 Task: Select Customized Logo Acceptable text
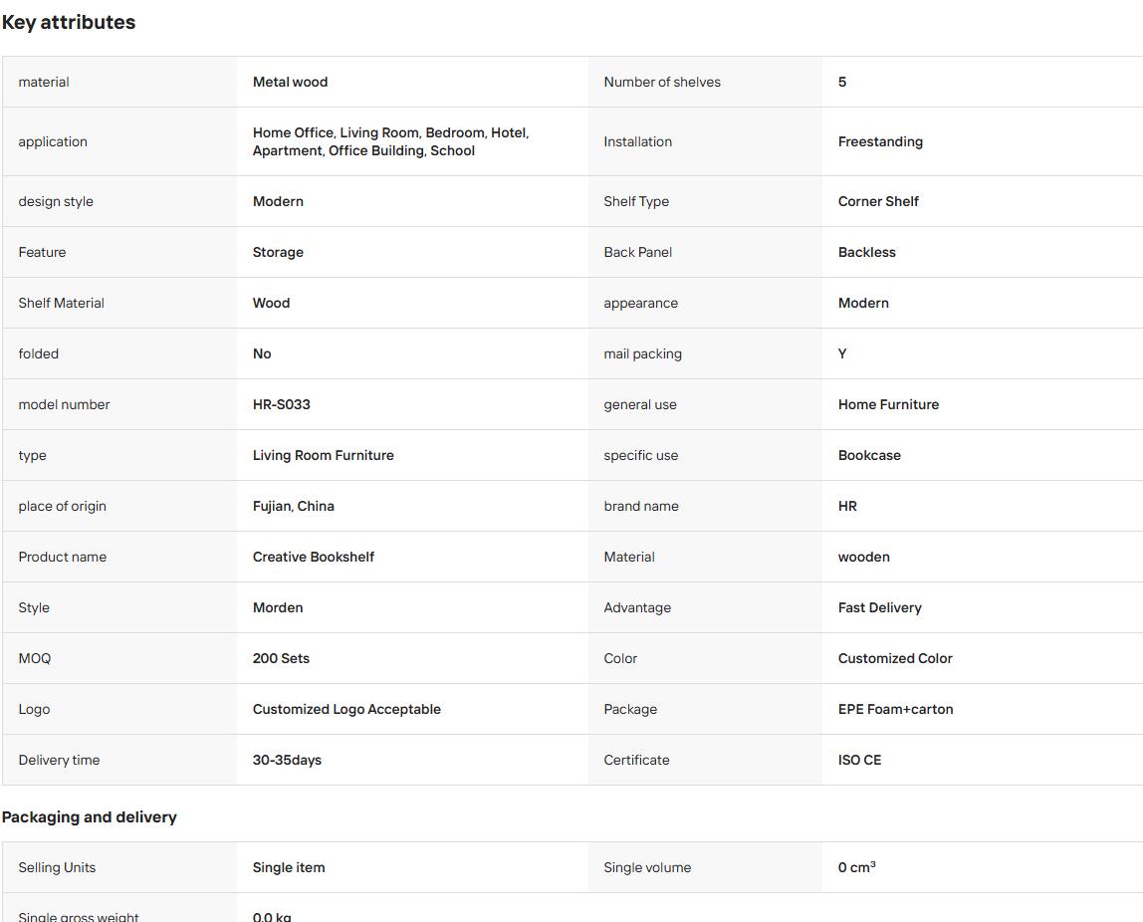(346, 709)
